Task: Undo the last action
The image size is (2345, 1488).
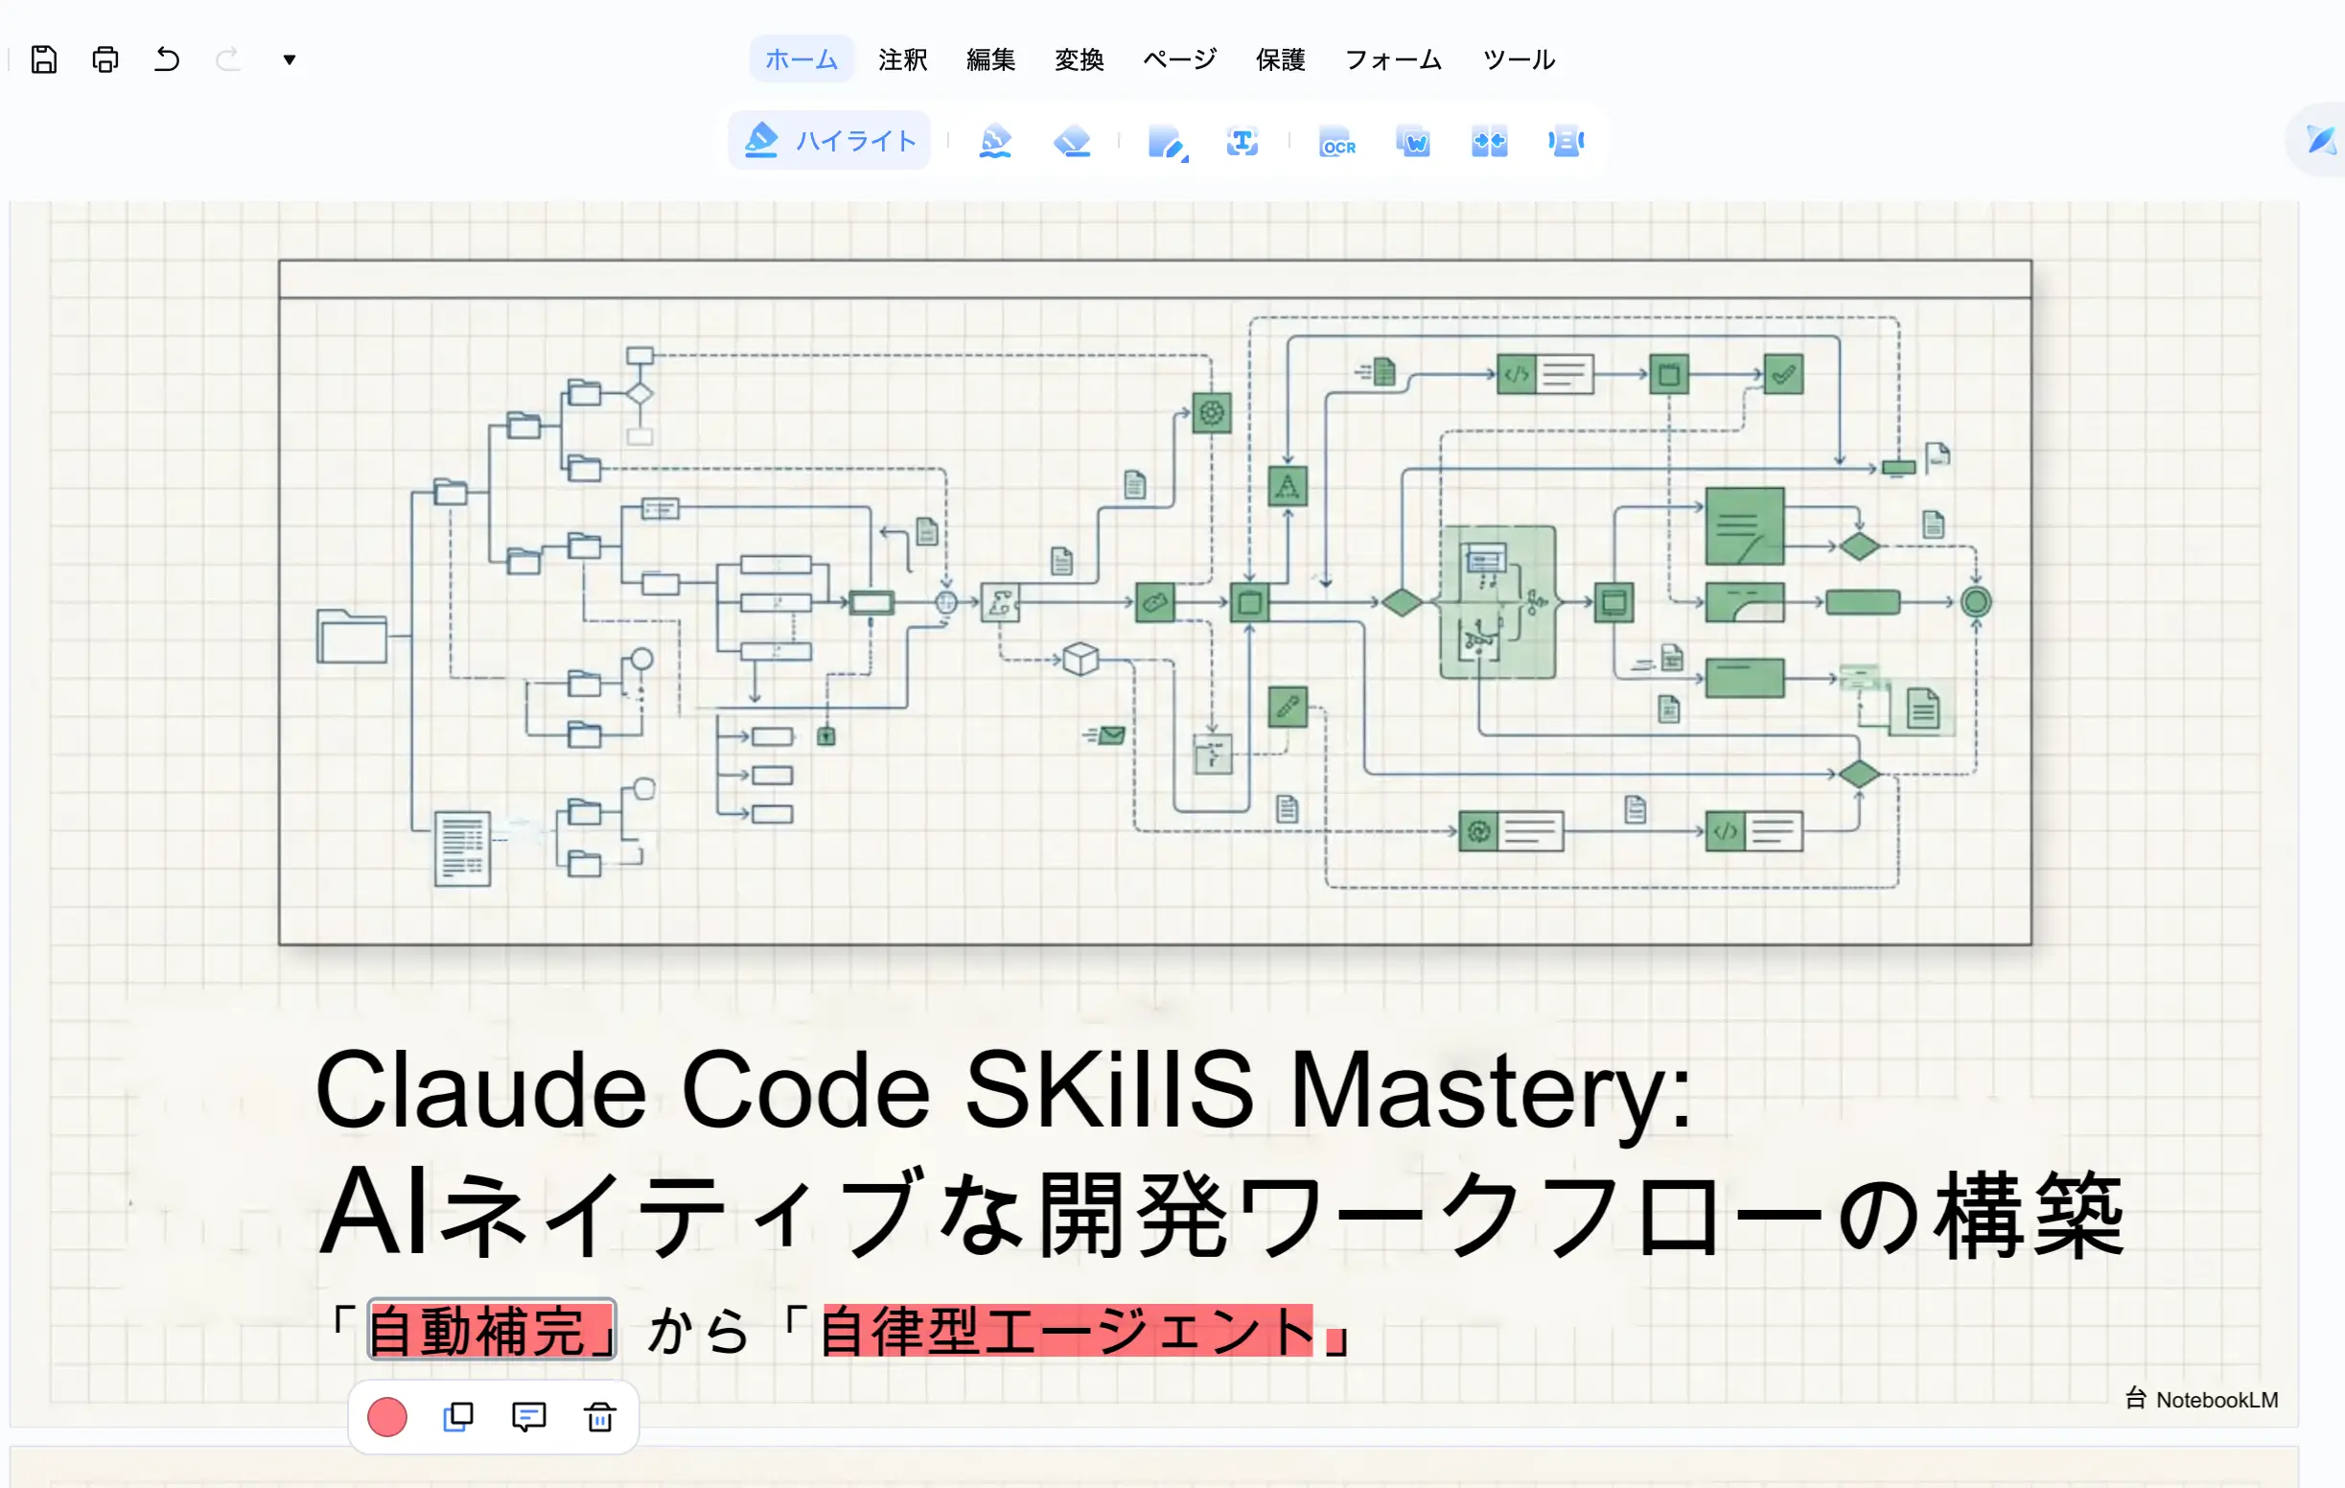Action: tap(167, 59)
